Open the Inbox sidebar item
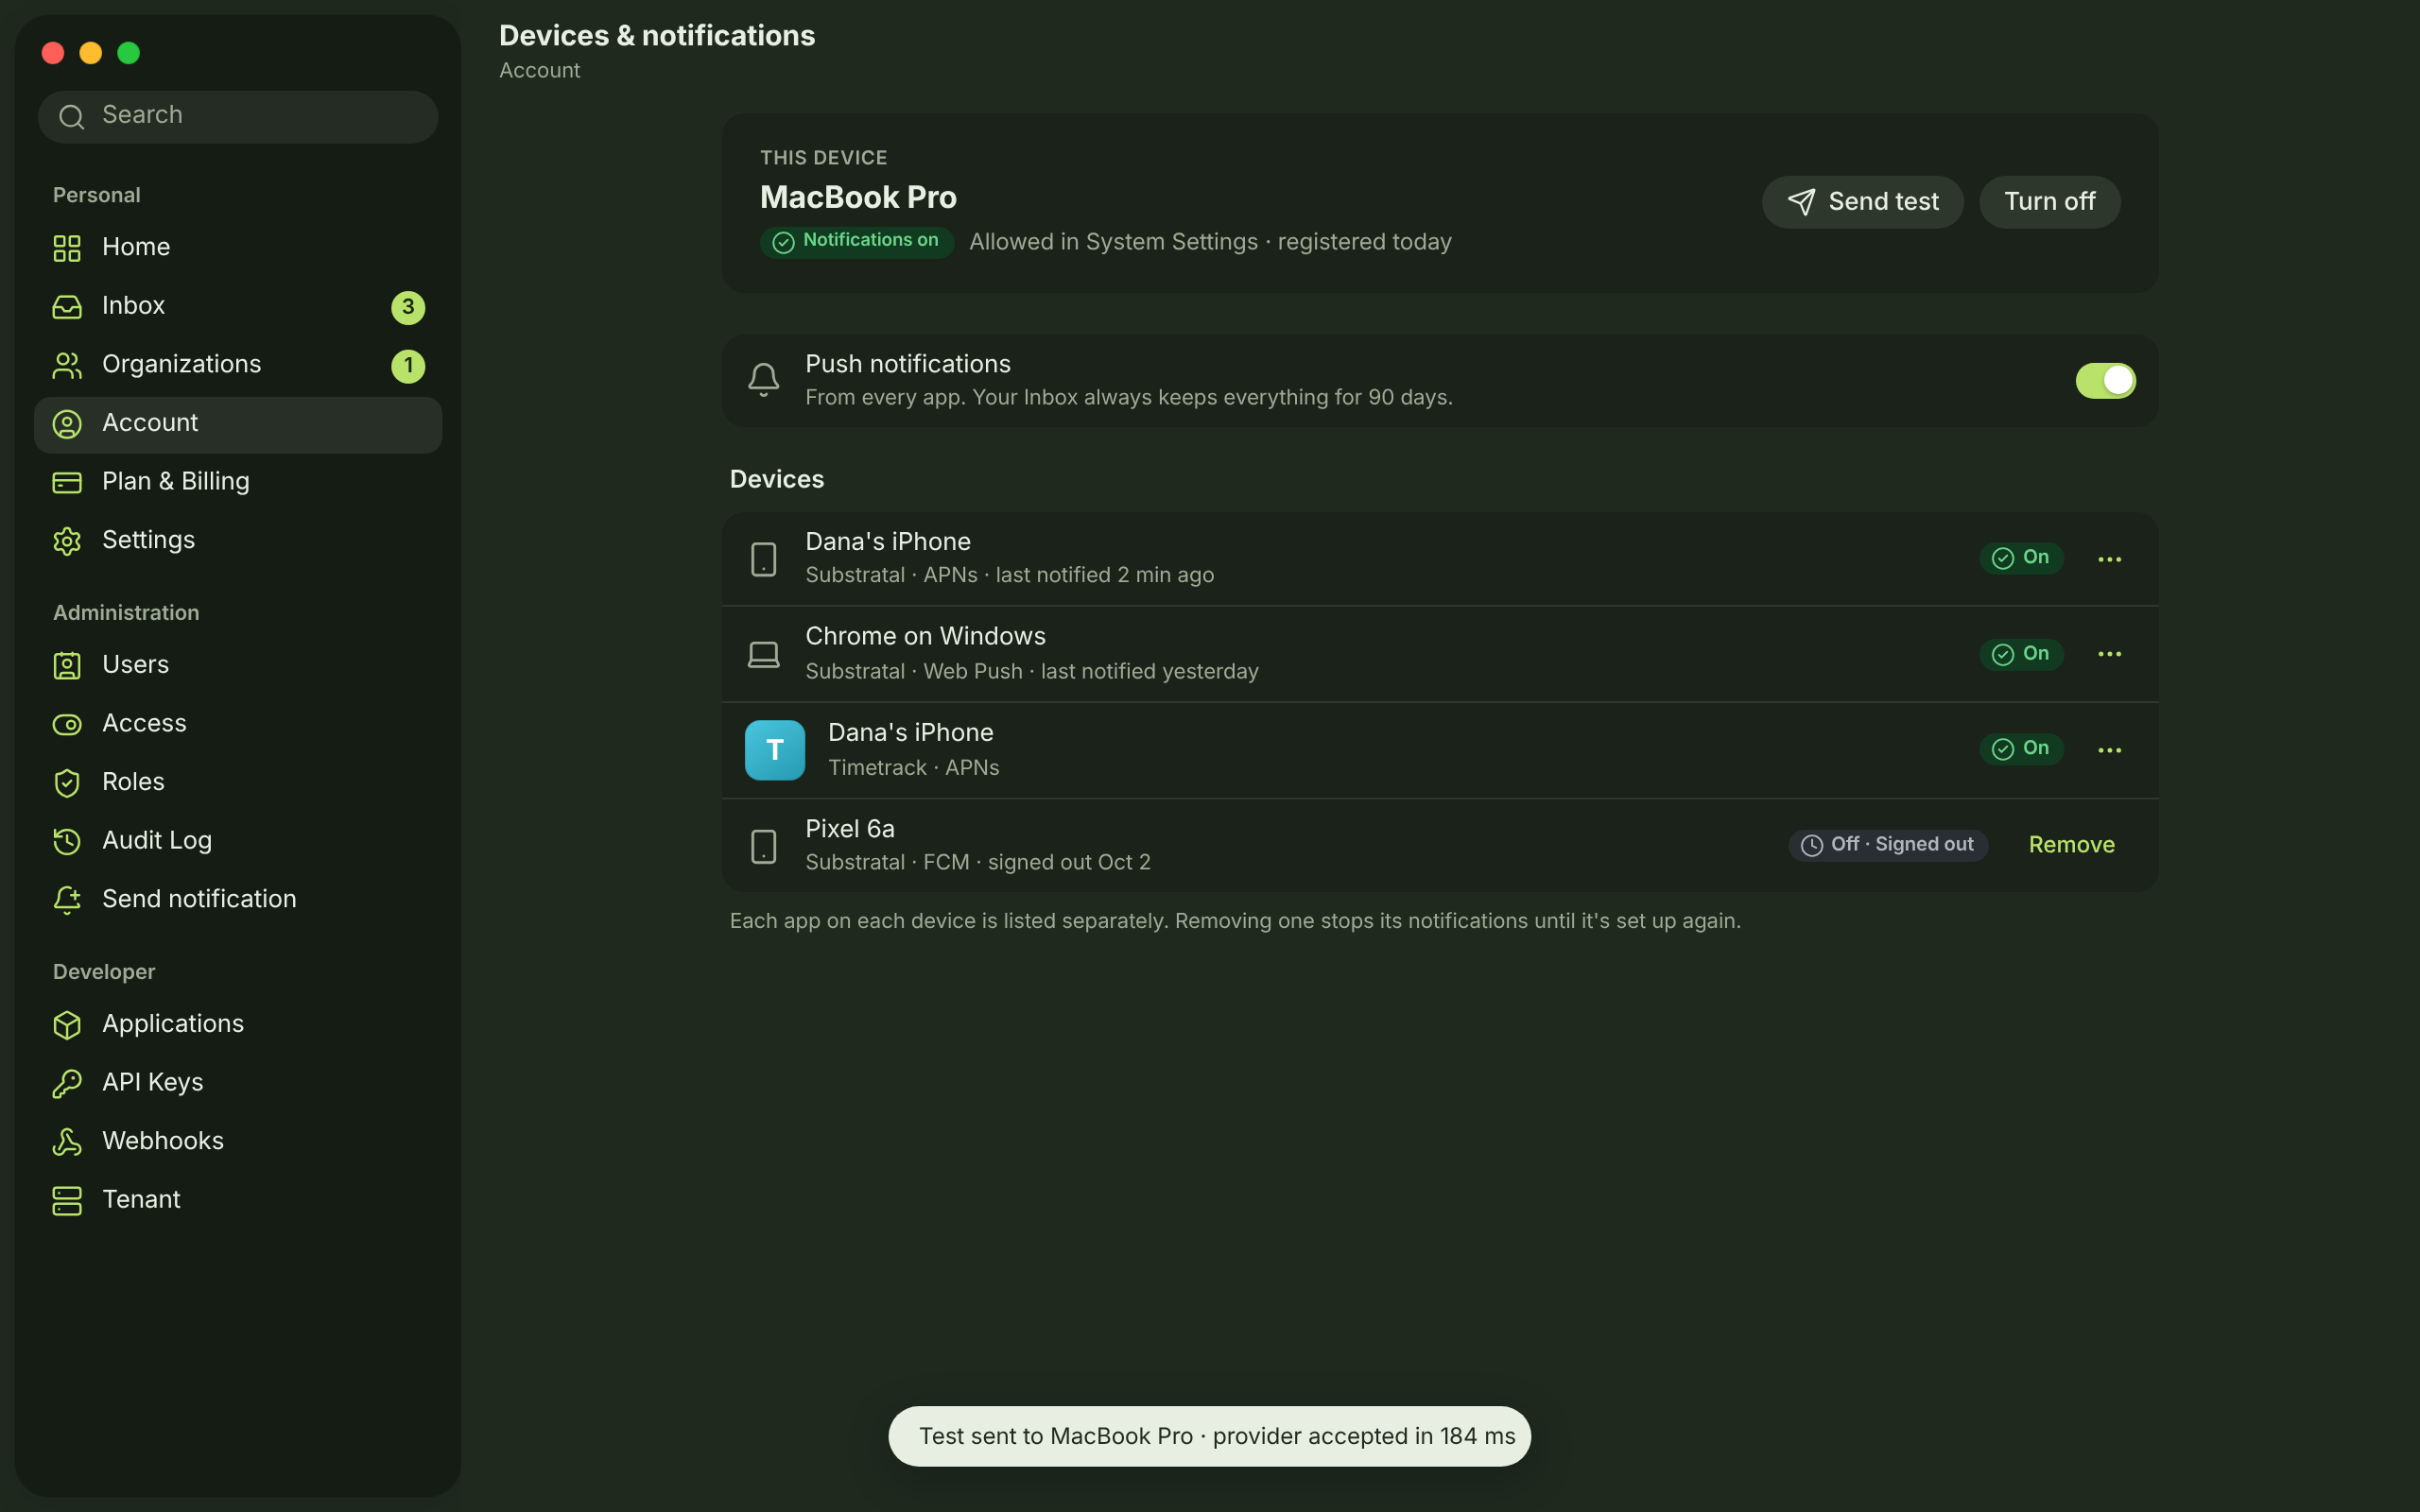Screen dimensions: 2420x1512 pyautogui.click(x=237, y=306)
